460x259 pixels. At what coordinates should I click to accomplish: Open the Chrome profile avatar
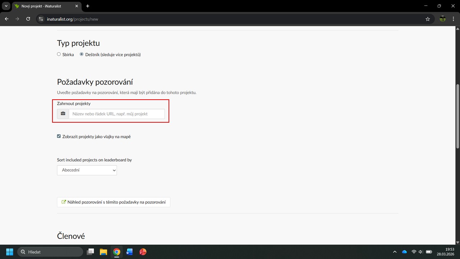coord(442,19)
